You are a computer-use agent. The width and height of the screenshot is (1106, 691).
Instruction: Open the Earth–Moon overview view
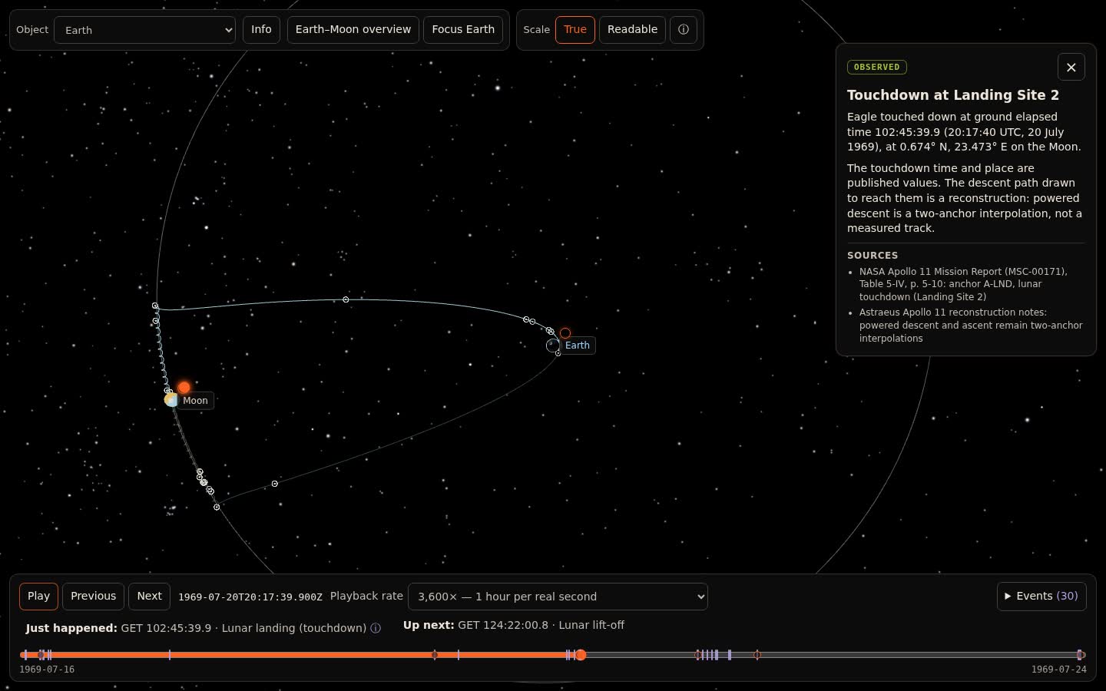click(x=353, y=30)
